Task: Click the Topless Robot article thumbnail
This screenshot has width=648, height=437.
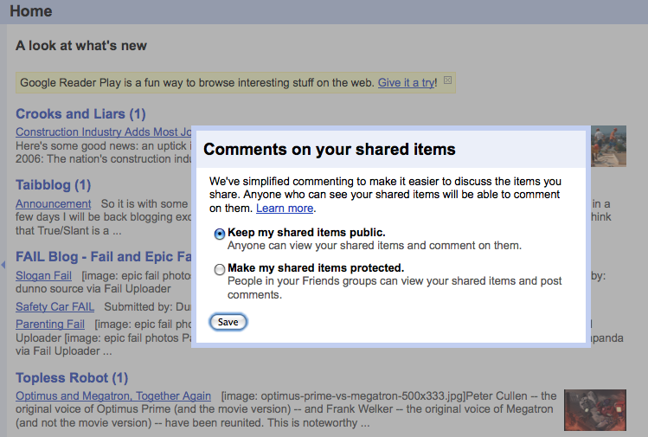Action: tap(594, 409)
